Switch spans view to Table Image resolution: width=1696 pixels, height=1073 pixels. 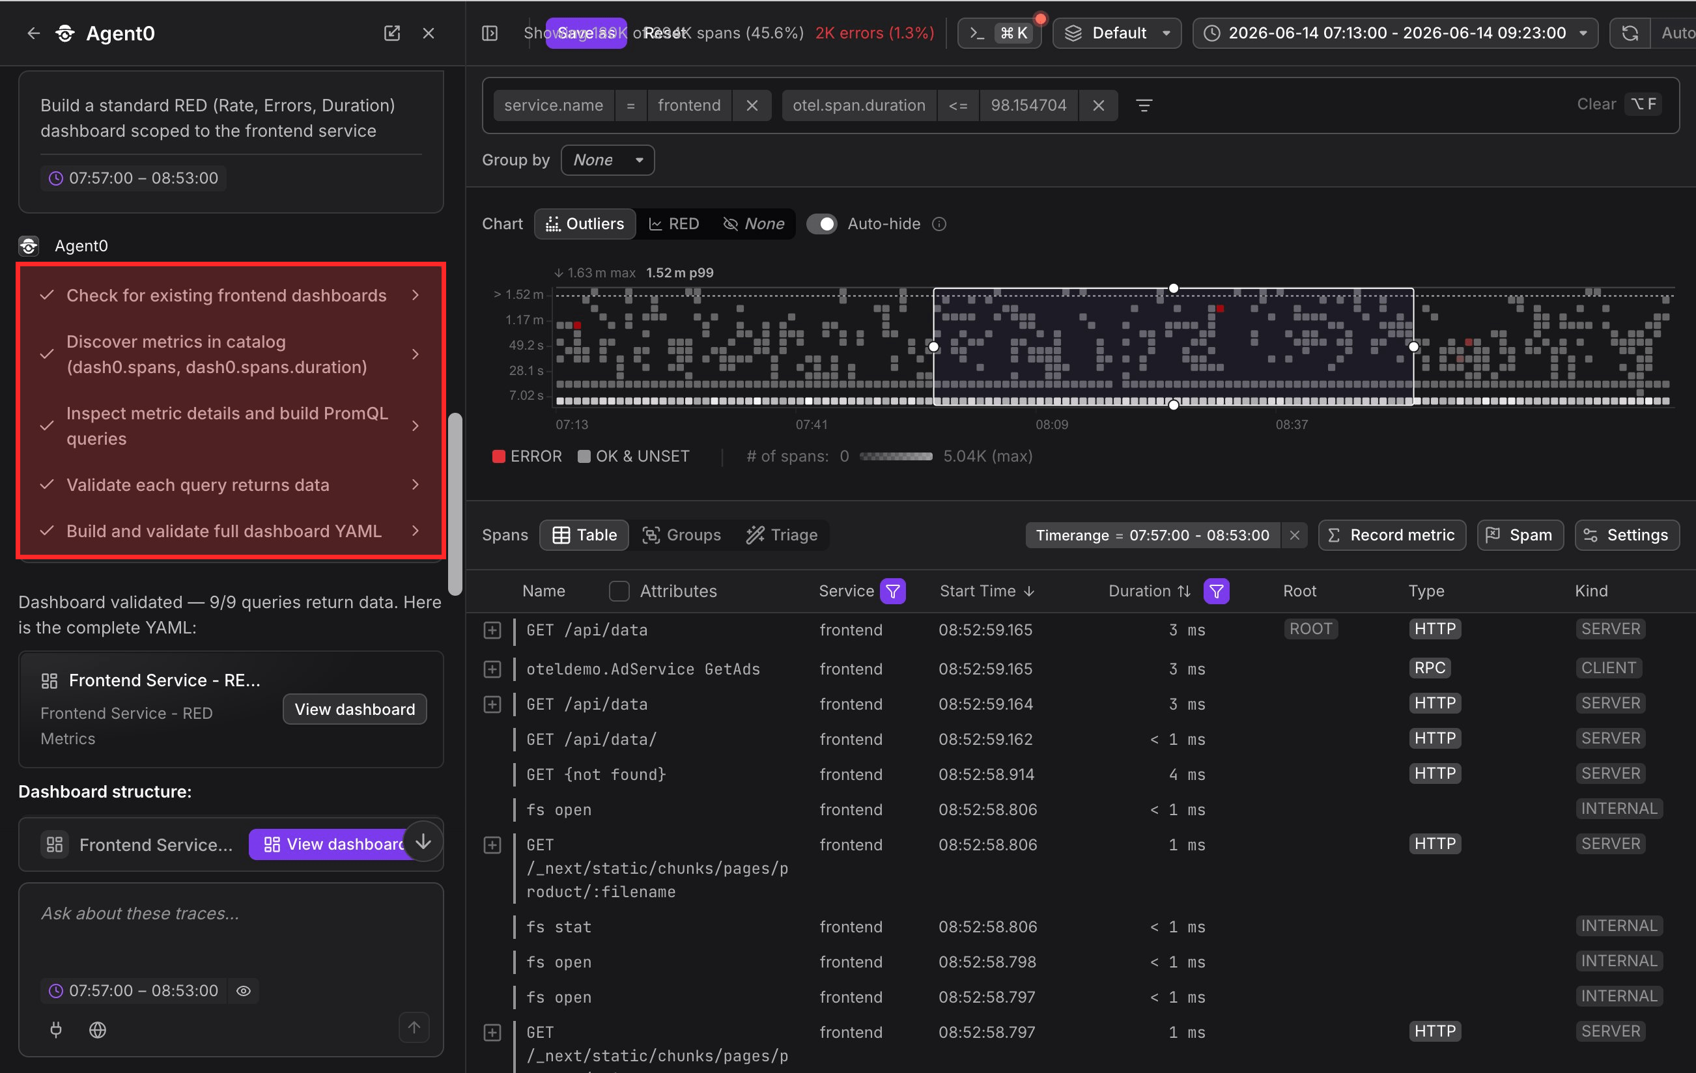click(x=585, y=535)
